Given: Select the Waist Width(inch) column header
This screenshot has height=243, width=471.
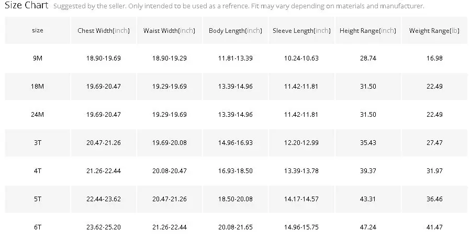Looking at the screenshot, I should (169, 31).
